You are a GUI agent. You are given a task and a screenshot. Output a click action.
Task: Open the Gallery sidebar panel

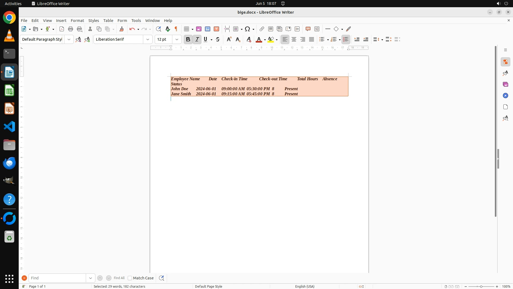coord(505,84)
